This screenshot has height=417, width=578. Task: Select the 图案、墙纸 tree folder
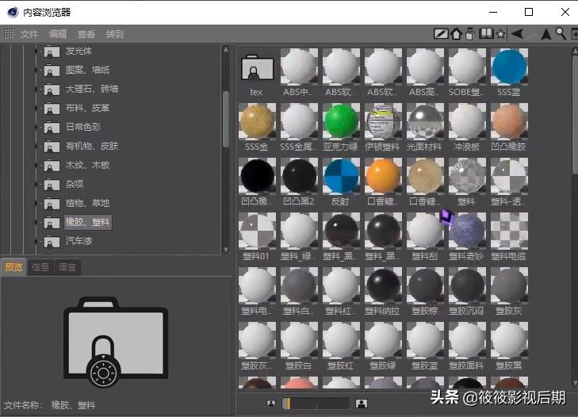88,70
